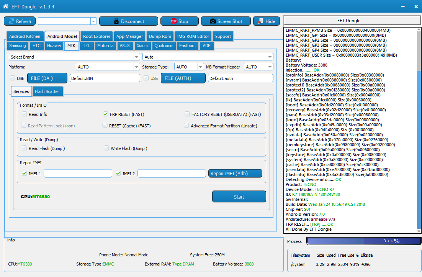Select the Android Model tab
This screenshot has height=277, width=422.
pos(62,36)
